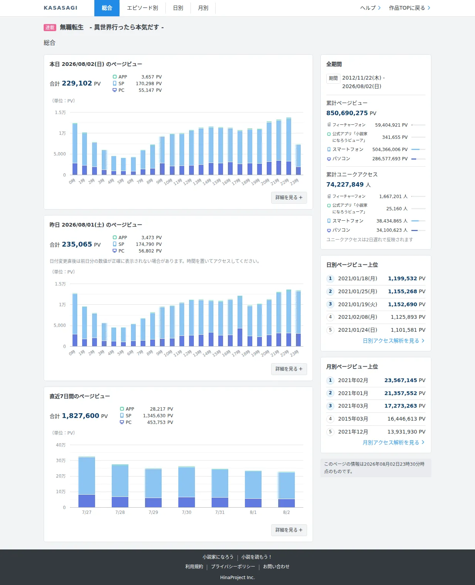475x585 pixels.
Task: Expand today's pageview details with 詳細を見る
Action: [x=289, y=198]
